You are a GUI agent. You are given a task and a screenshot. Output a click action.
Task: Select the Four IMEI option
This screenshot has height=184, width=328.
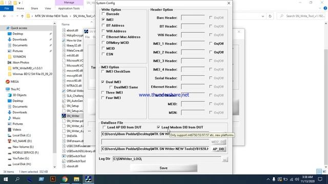[102, 98]
